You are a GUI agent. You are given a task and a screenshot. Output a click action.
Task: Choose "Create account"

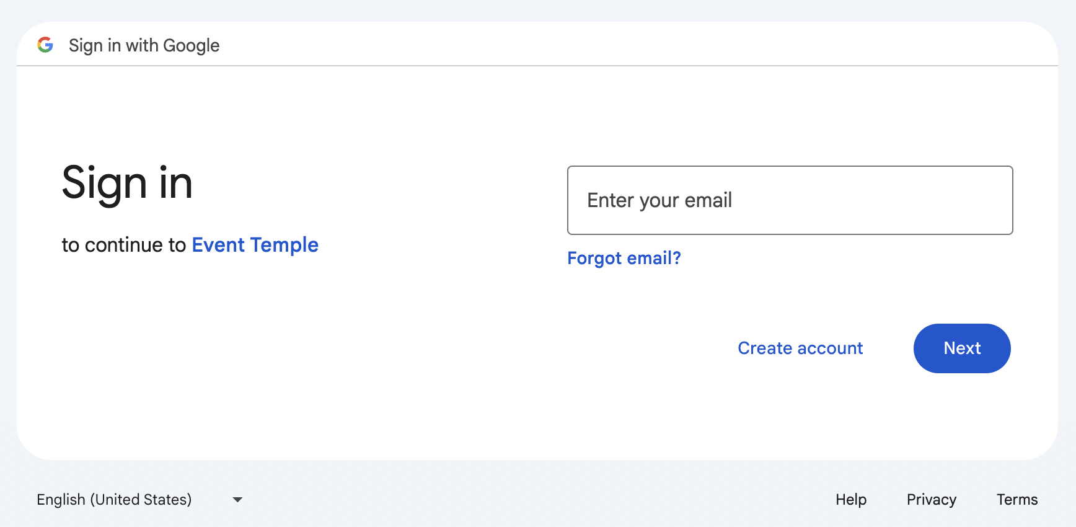point(800,348)
